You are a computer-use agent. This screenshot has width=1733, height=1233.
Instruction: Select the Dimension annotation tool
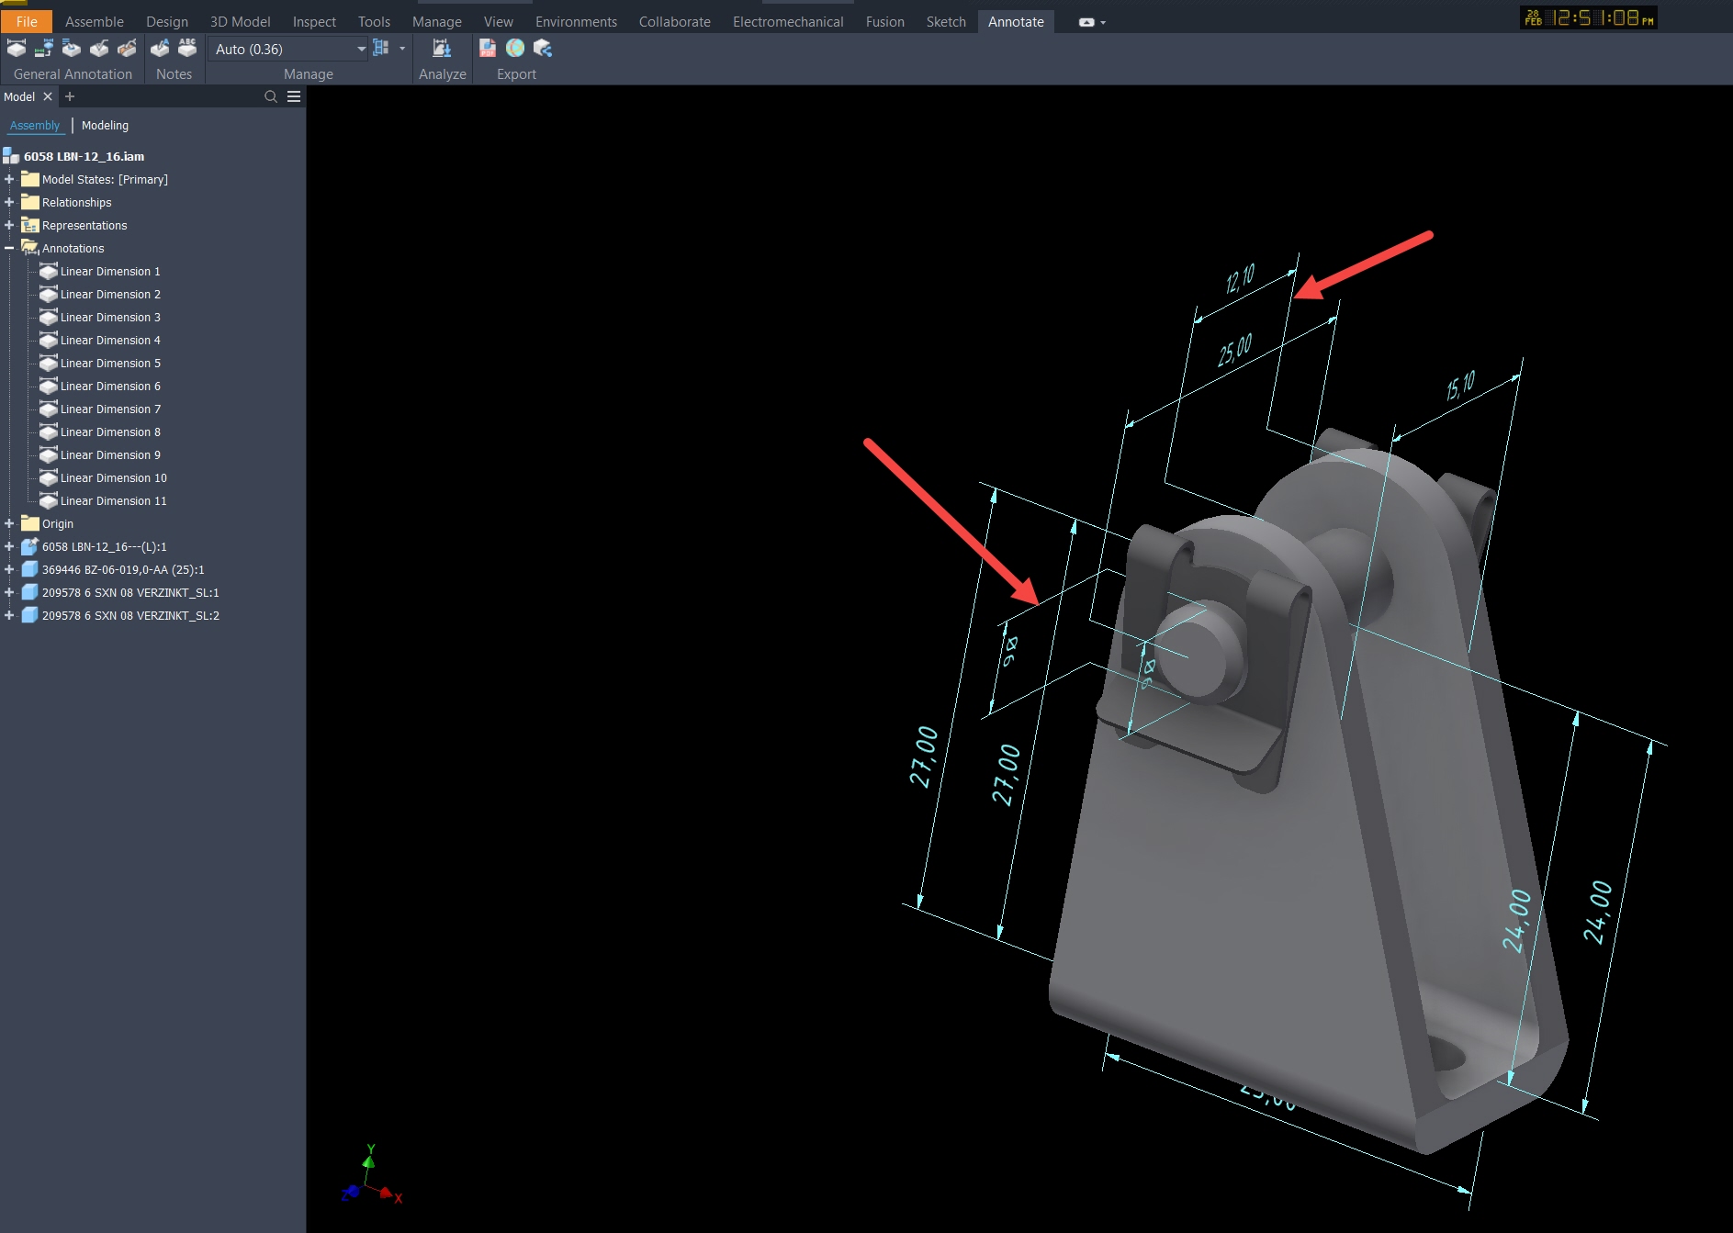(17, 49)
